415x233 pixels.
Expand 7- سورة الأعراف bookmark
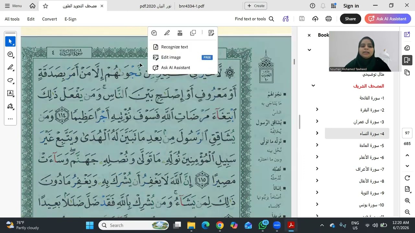point(317,169)
